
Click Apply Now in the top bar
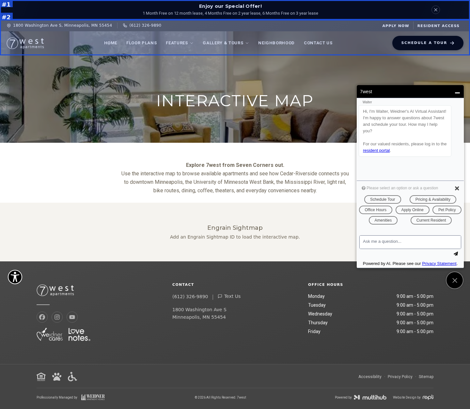396,26
